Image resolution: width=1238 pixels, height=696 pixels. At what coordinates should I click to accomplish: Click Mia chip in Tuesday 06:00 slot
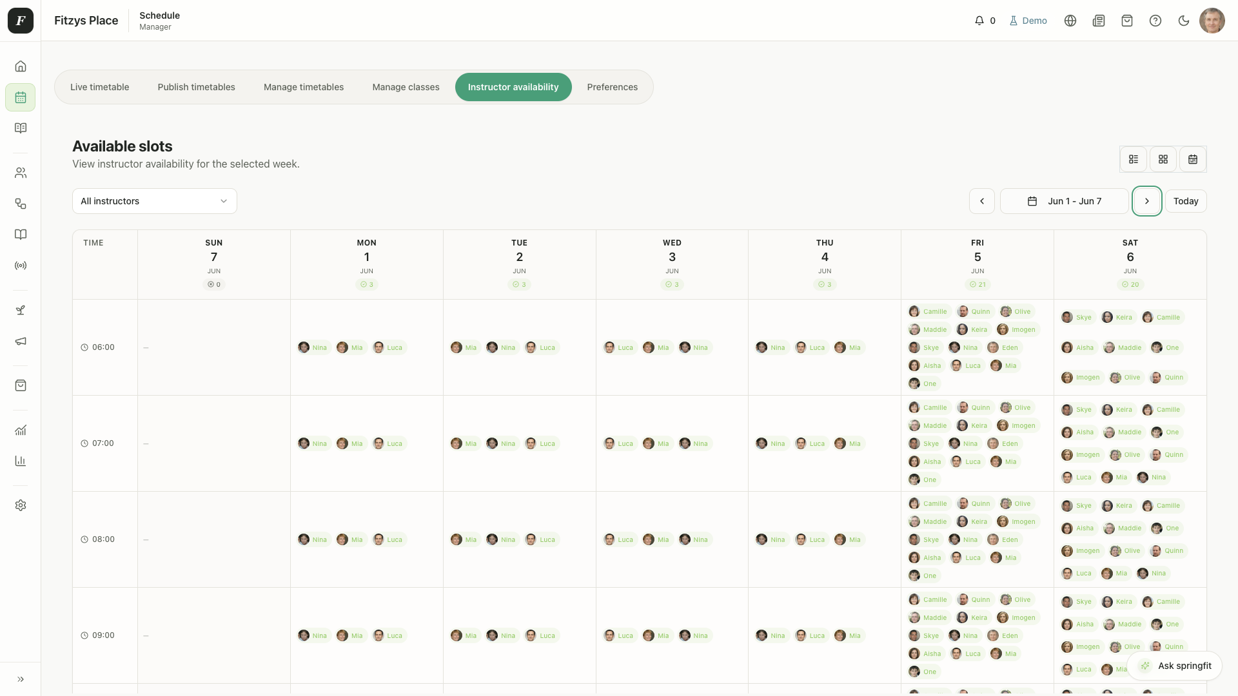click(x=465, y=347)
